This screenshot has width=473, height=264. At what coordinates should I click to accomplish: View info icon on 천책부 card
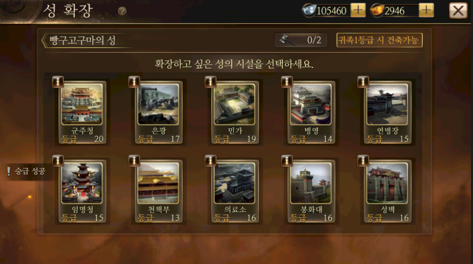tap(134, 160)
